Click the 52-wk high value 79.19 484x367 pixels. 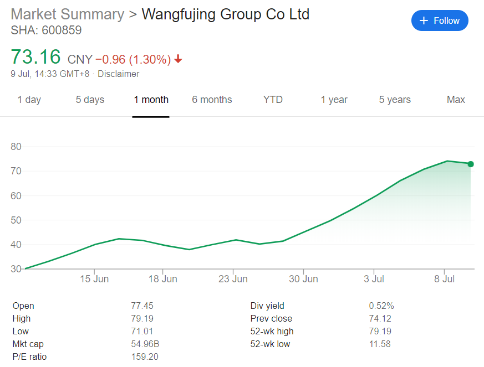click(380, 331)
